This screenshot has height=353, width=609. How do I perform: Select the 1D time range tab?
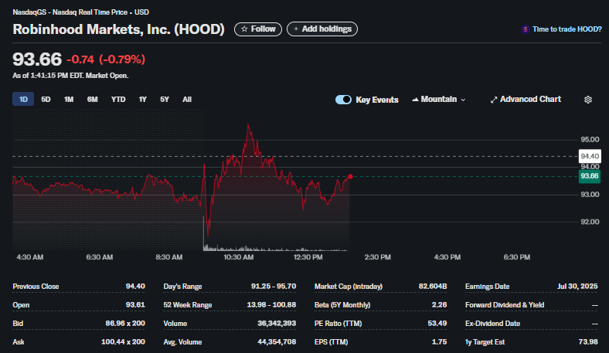tap(23, 100)
